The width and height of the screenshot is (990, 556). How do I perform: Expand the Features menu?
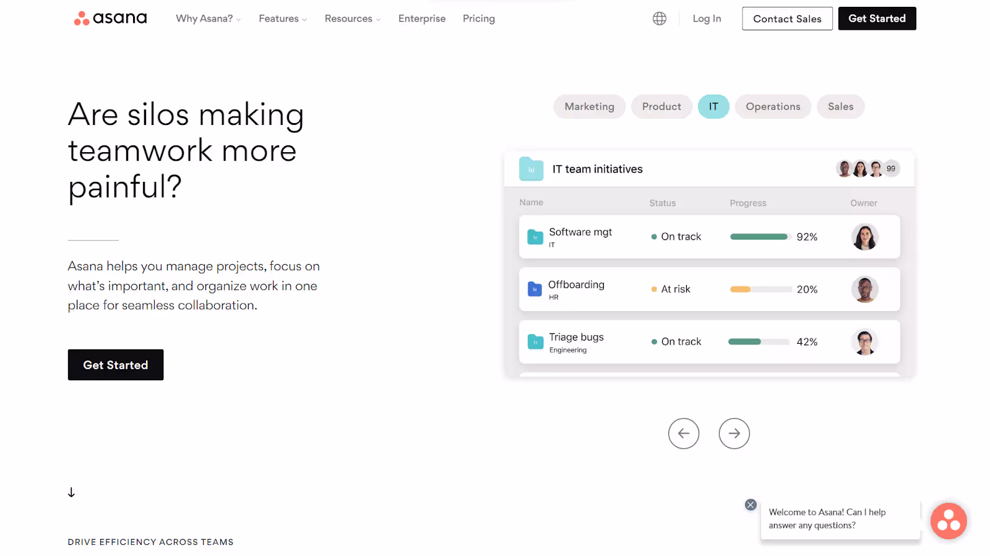pos(283,19)
